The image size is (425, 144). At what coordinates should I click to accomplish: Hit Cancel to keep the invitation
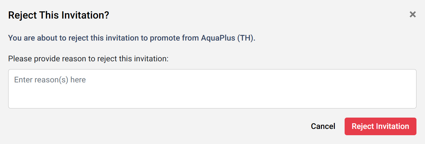[x=323, y=126]
